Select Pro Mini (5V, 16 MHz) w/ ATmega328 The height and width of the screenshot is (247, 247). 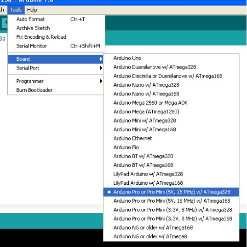(171, 192)
